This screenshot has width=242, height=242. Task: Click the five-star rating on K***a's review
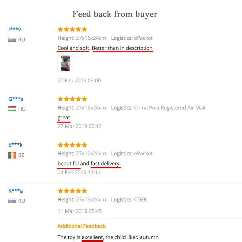coord(72,191)
